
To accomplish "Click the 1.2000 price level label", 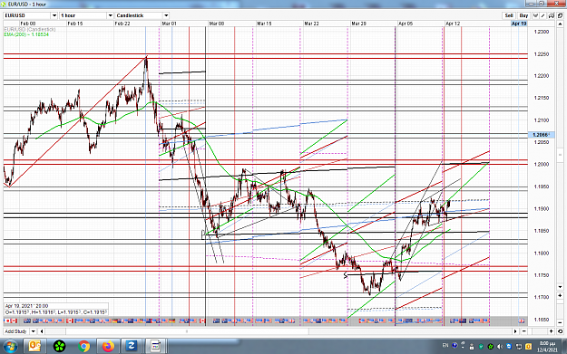I will [542, 164].
